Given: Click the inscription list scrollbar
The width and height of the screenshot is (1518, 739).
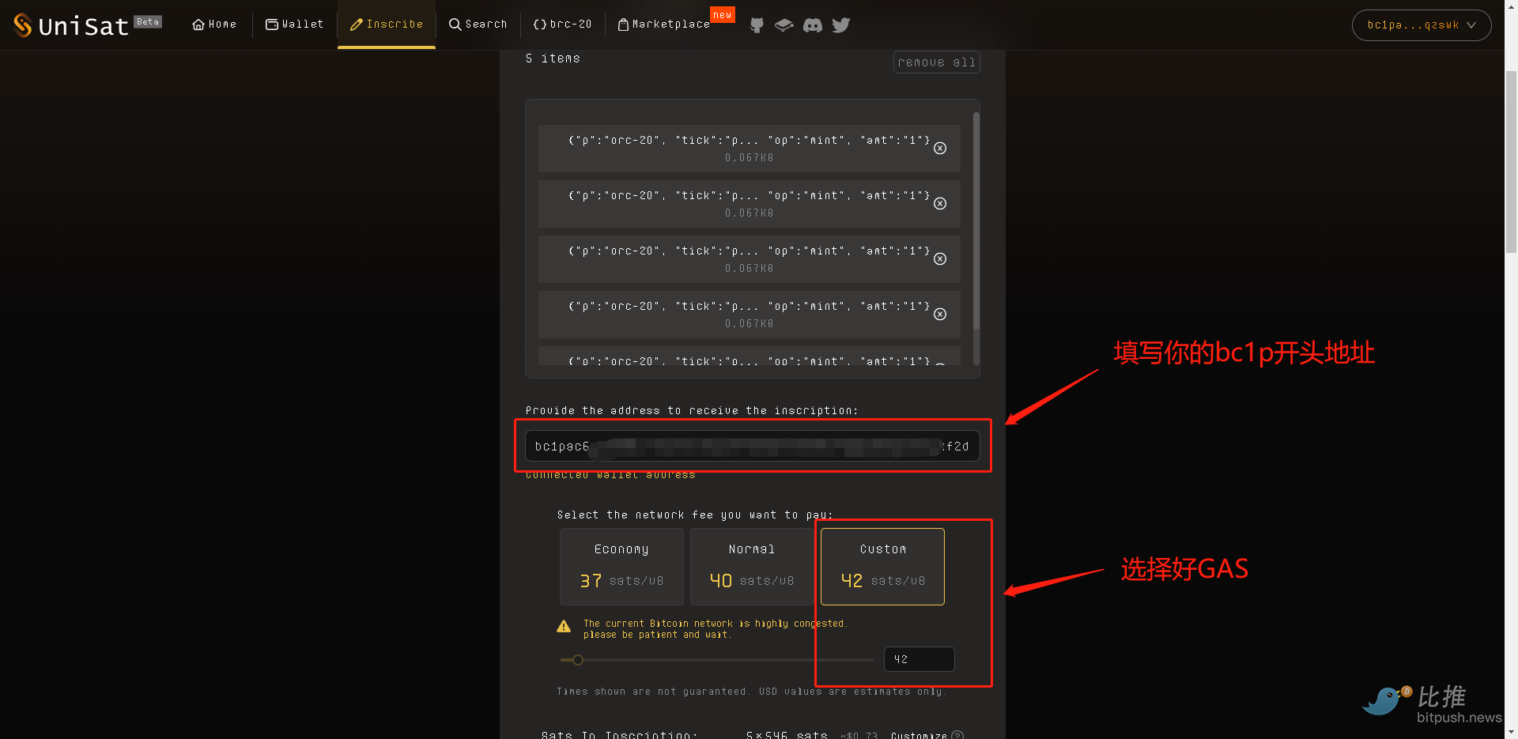Looking at the screenshot, I should coord(976,221).
